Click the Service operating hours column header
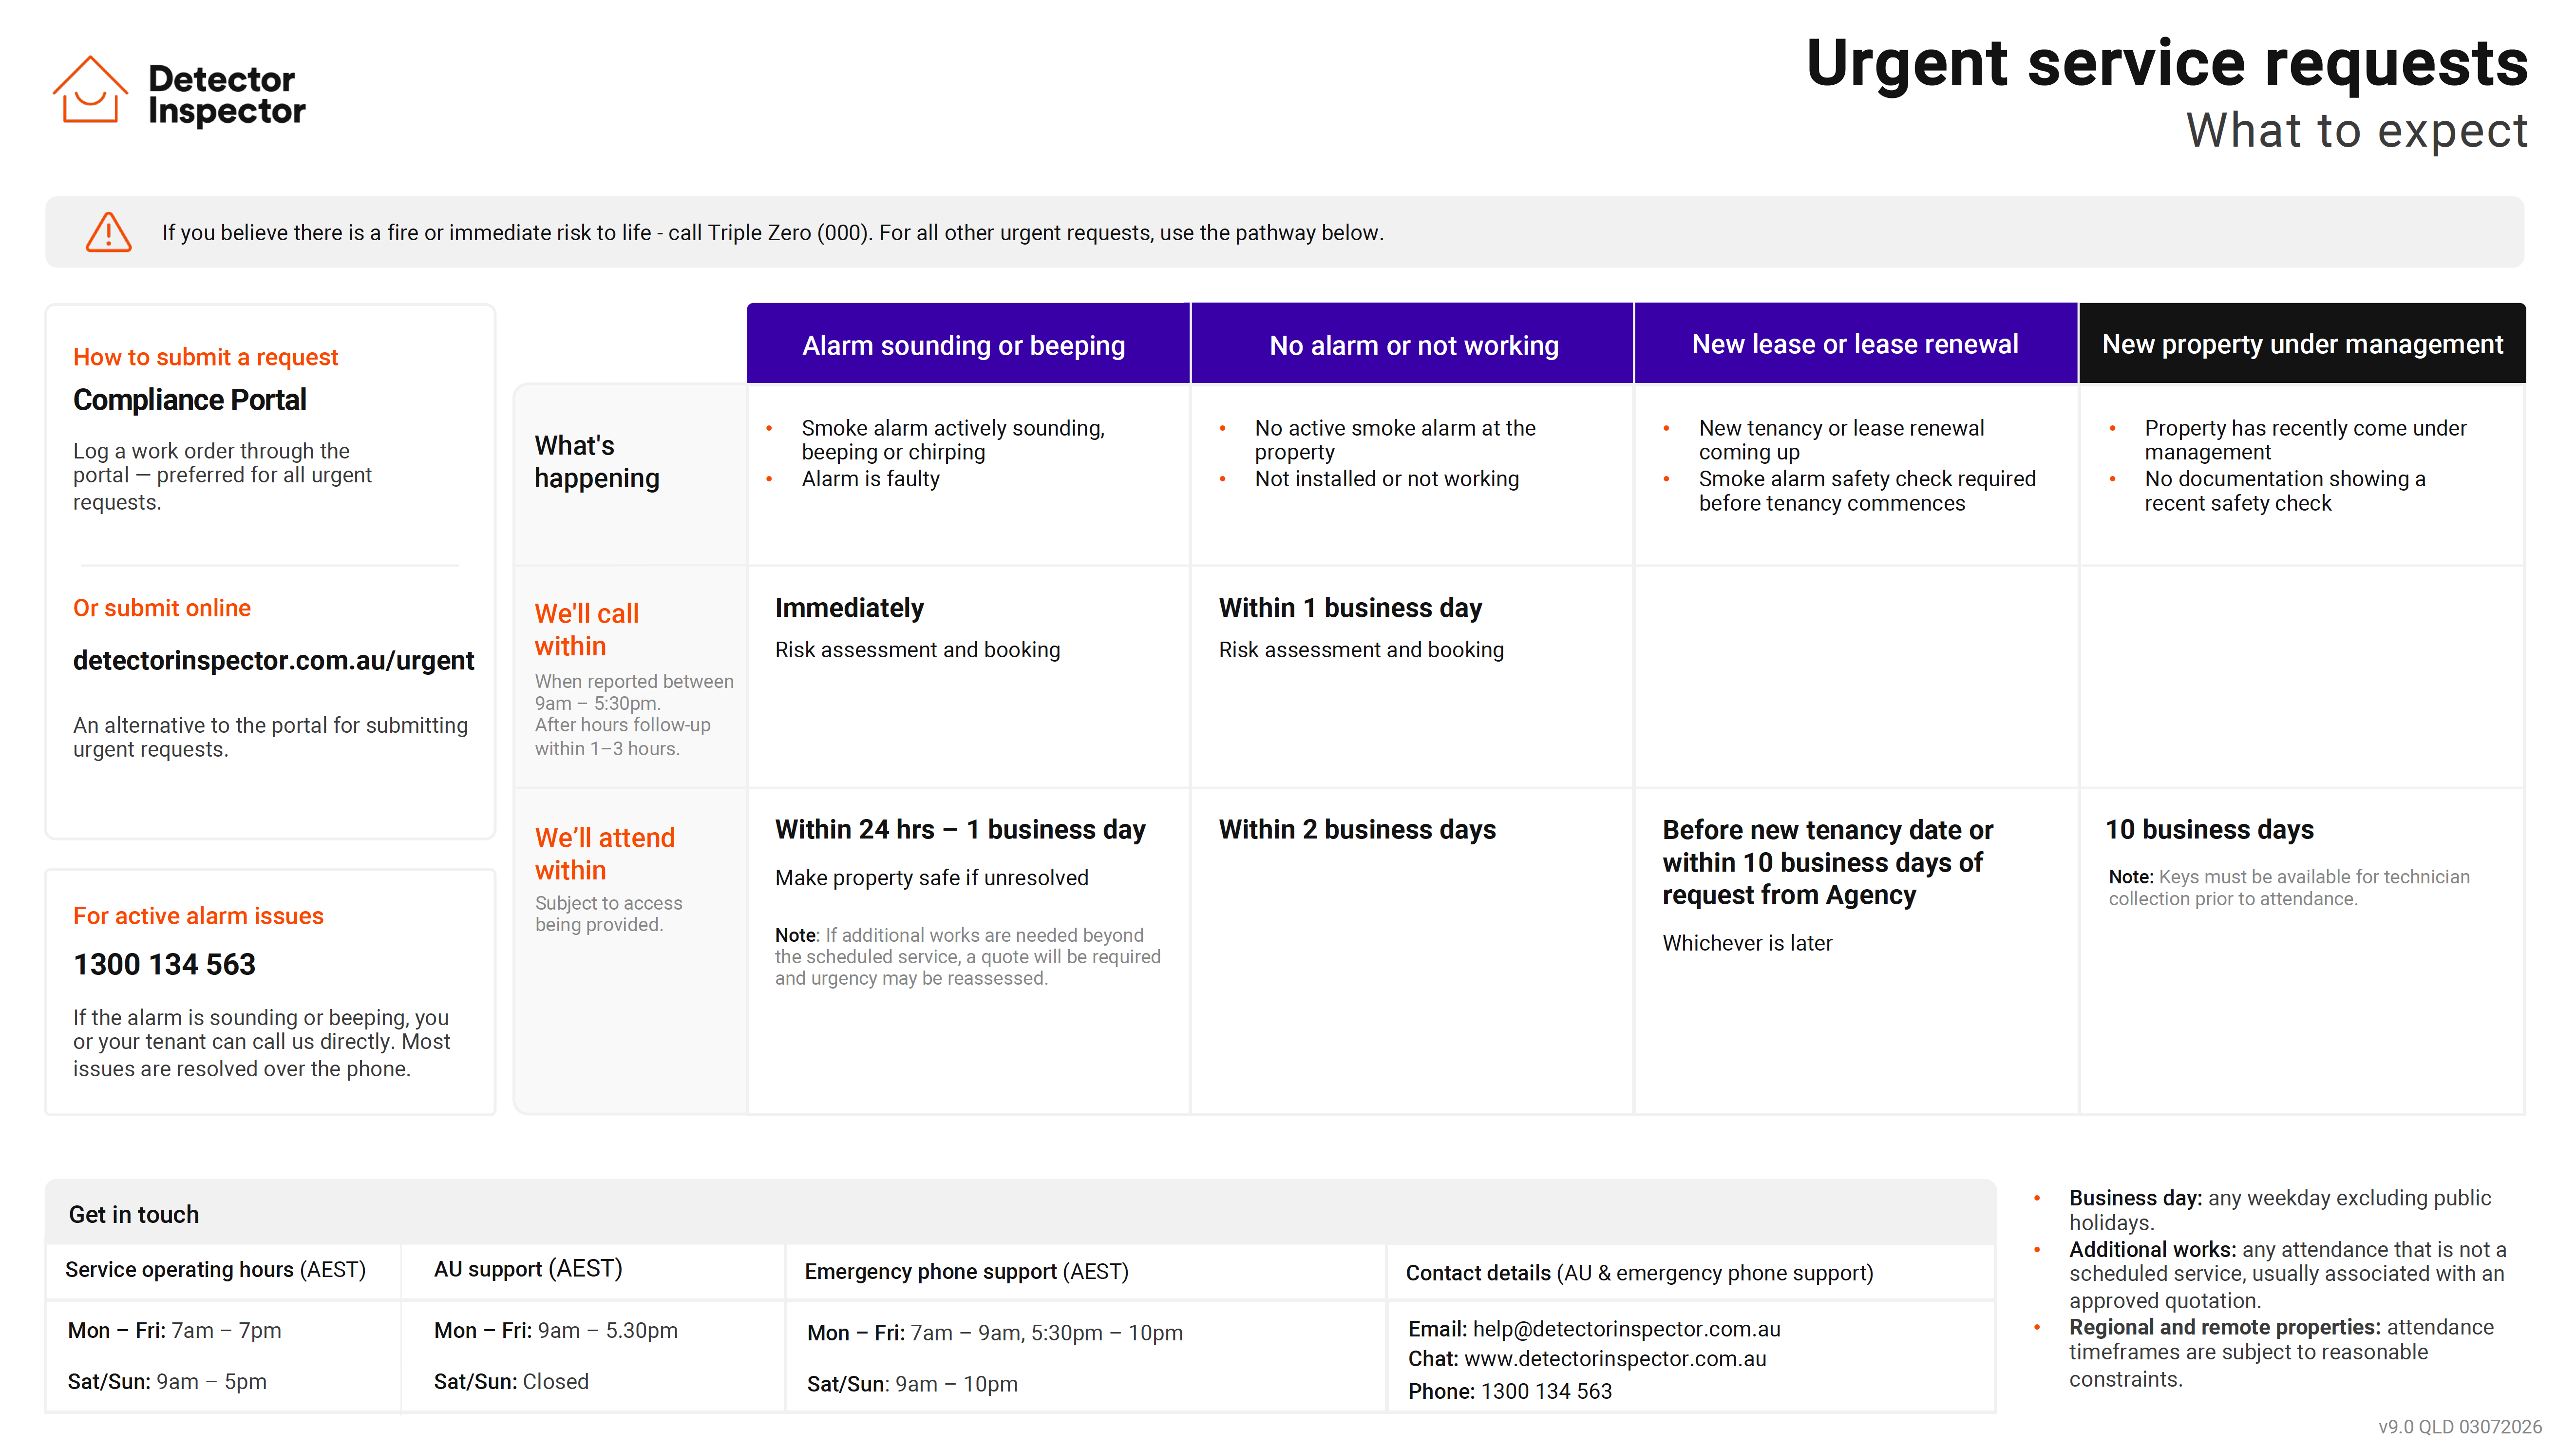The width and height of the screenshot is (2576, 1449). [215, 1270]
